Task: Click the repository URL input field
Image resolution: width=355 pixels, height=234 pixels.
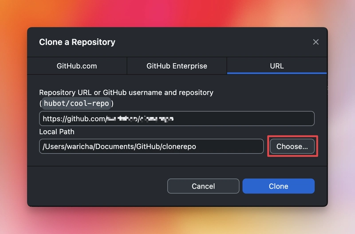Action: click(x=177, y=118)
